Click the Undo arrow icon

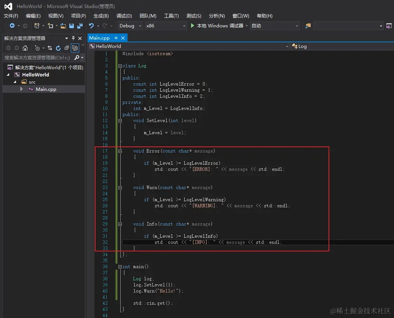pyautogui.click(x=91, y=26)
